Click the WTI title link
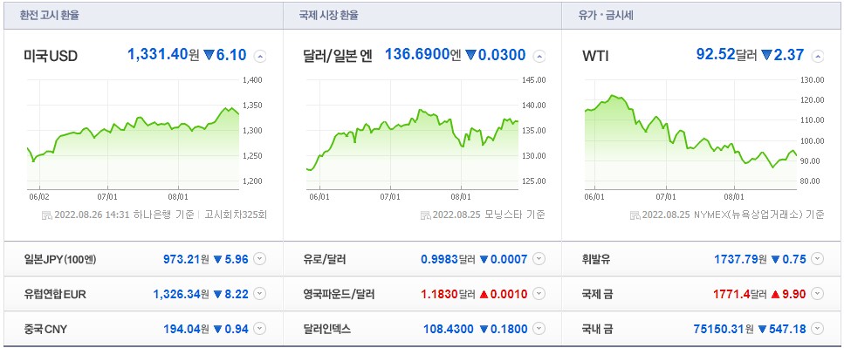This screenshot has width=844, height=348. coord(595,56)
